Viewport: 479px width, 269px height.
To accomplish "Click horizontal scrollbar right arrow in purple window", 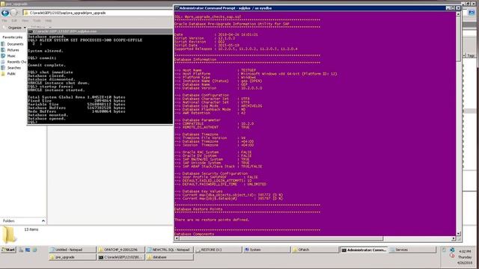I will (454, 239).
